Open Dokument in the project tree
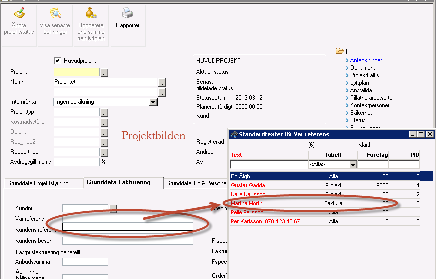Screen dimensions: 436x279 [x=362, y=68]
